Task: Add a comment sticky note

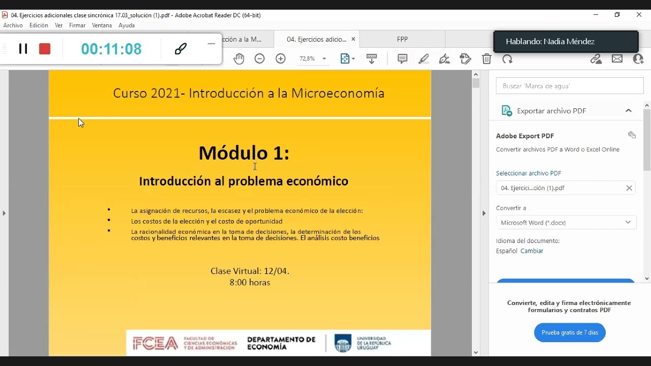Action: 402,59
